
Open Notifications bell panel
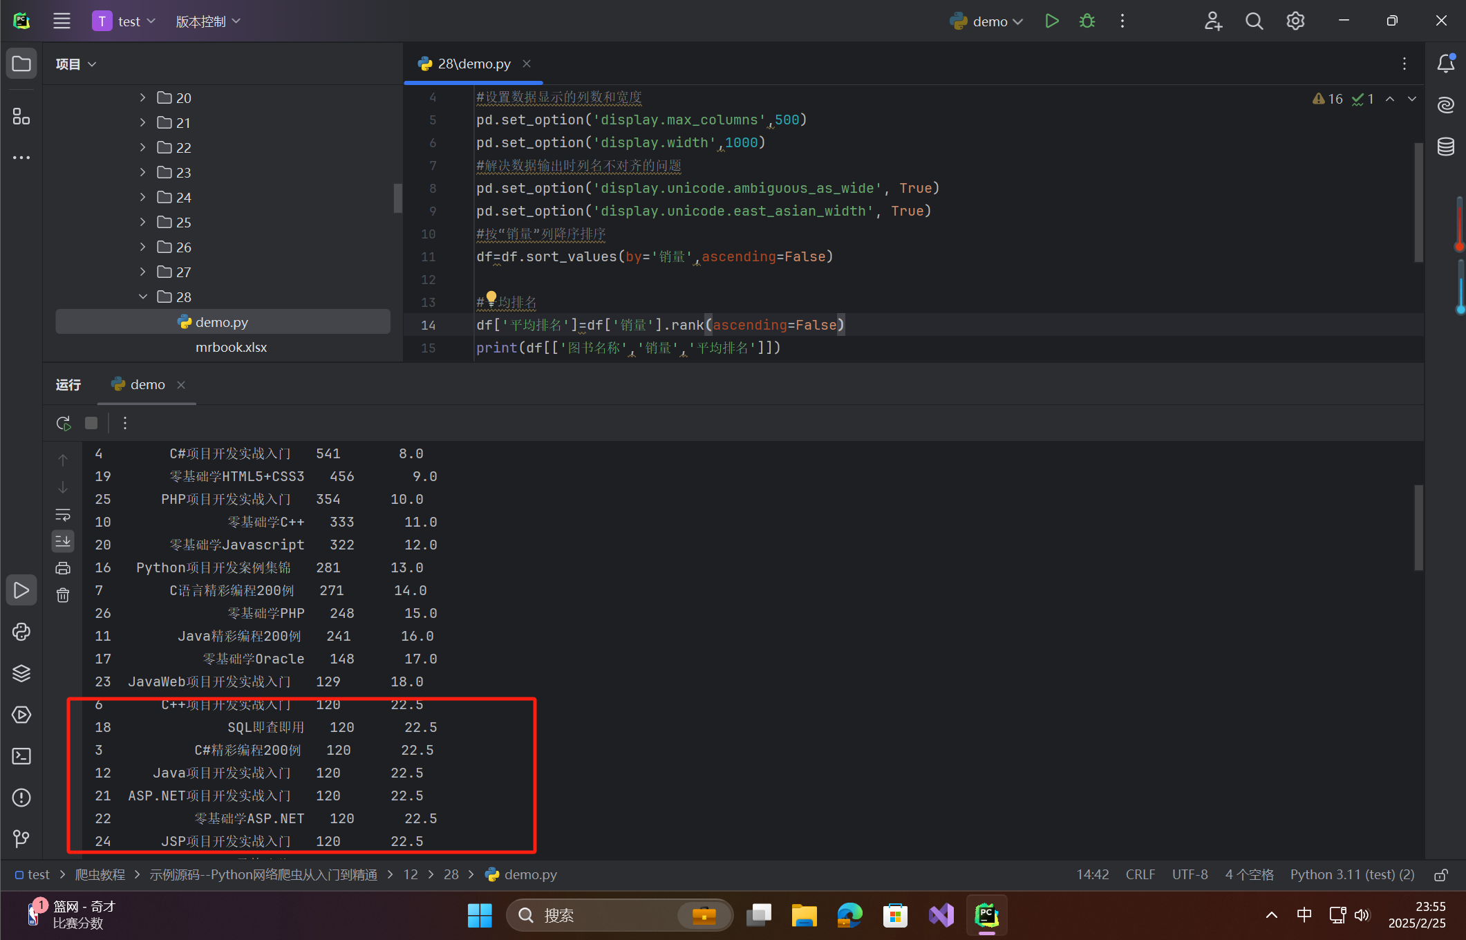click(x=1445, y=64)
